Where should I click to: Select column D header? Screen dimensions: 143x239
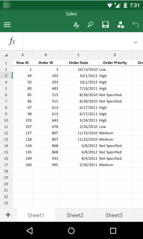pos(115,55)
